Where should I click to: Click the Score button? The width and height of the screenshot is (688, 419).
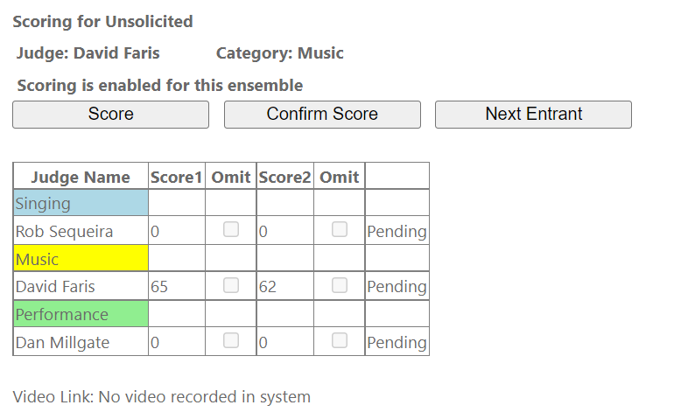coord(110,115)
